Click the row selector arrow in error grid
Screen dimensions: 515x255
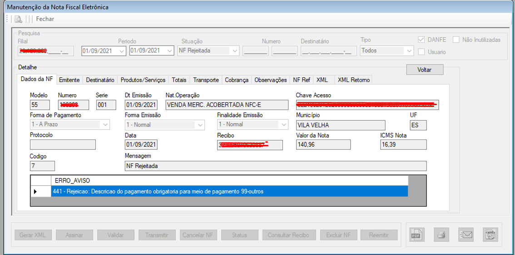pyautogui.click(x=41, y=192)
